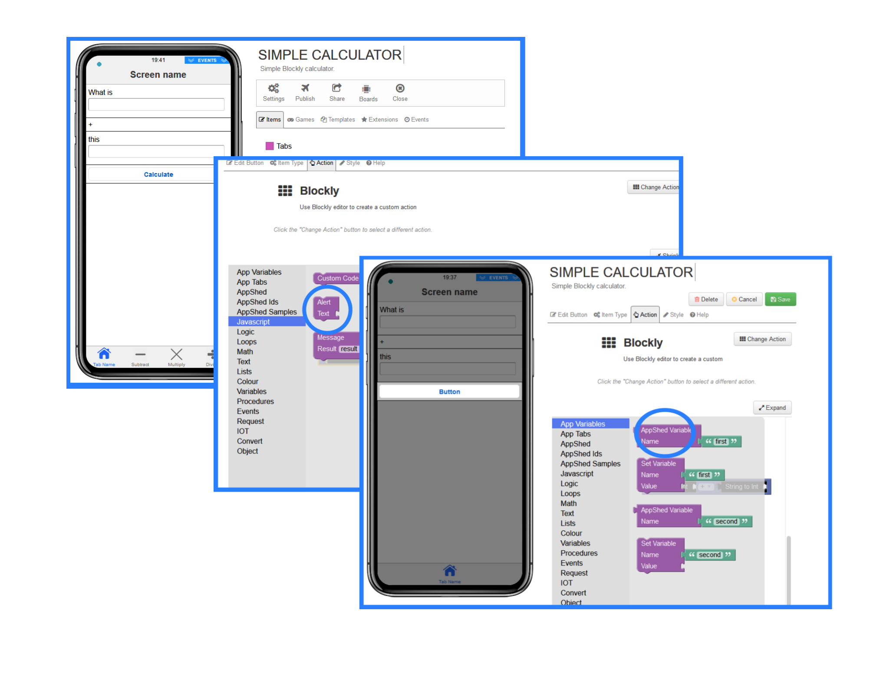Click the 'this' input field in top phone
The height and width of the screenshot is (683, 880).
coord(156,151)
